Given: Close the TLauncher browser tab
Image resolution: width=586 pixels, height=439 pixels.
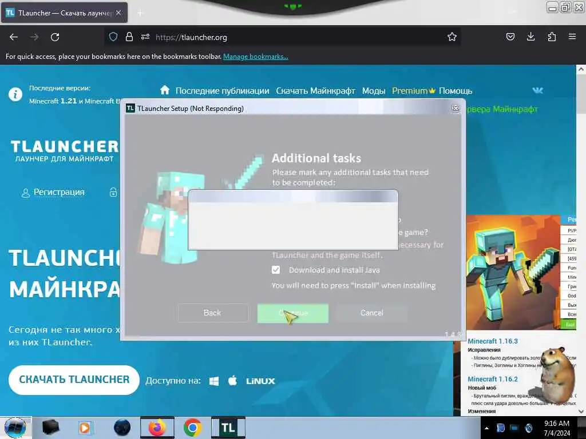Looking at the screenshot, I should click(118, 13).
